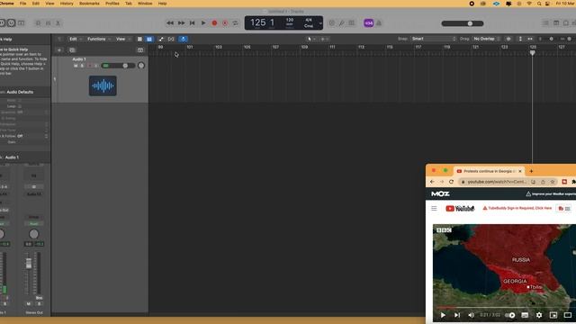This screenshot has height=324, width=576.
Task: Toggle the blue Catch Playhead button
Action: 184,39
